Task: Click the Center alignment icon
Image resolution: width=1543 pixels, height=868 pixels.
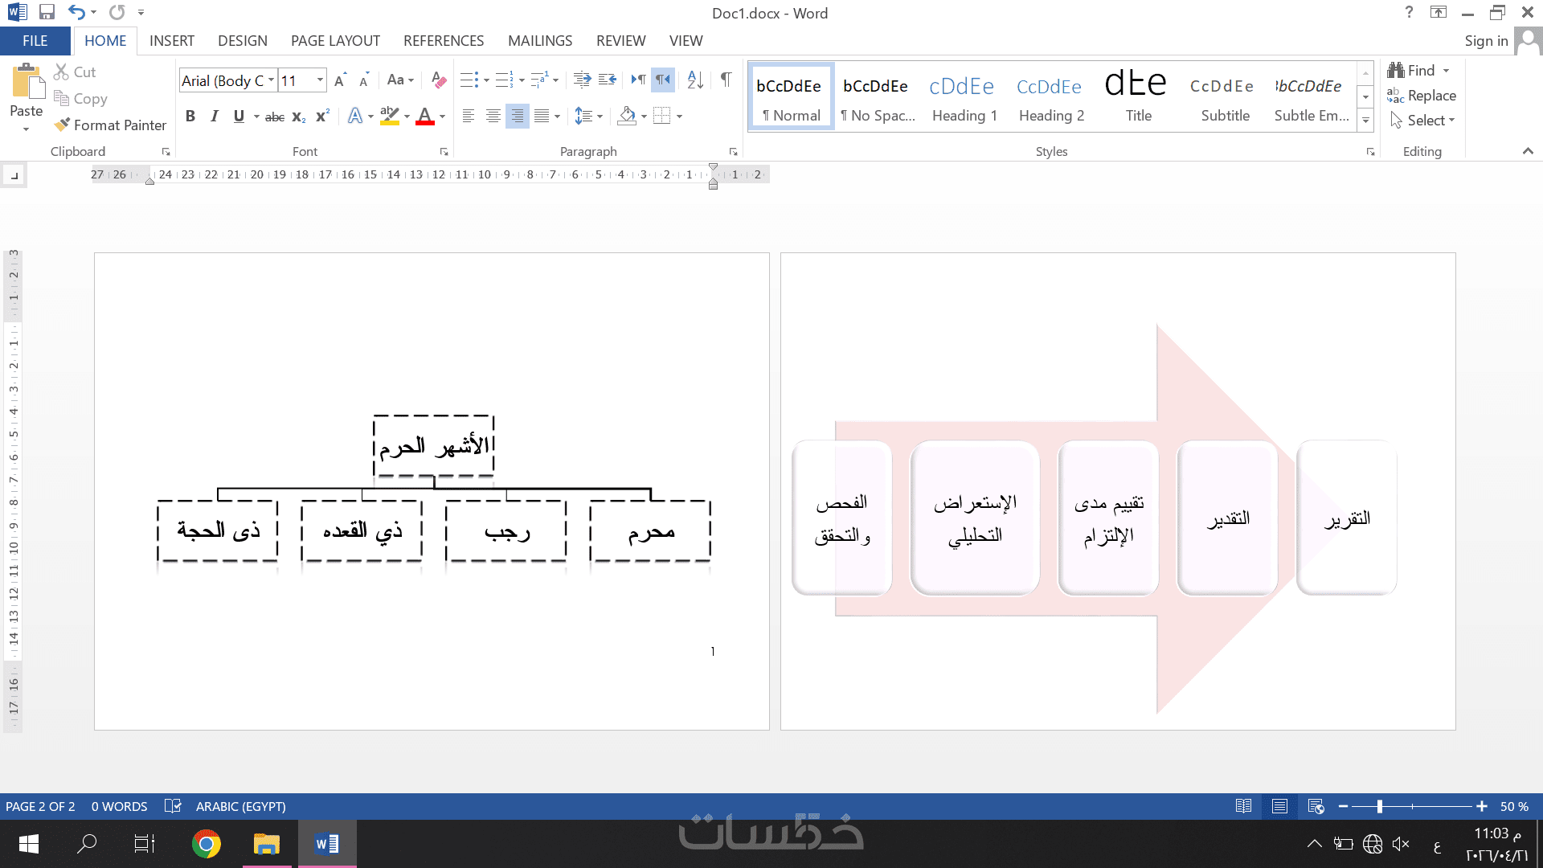Action: click(x=493, y=117)
